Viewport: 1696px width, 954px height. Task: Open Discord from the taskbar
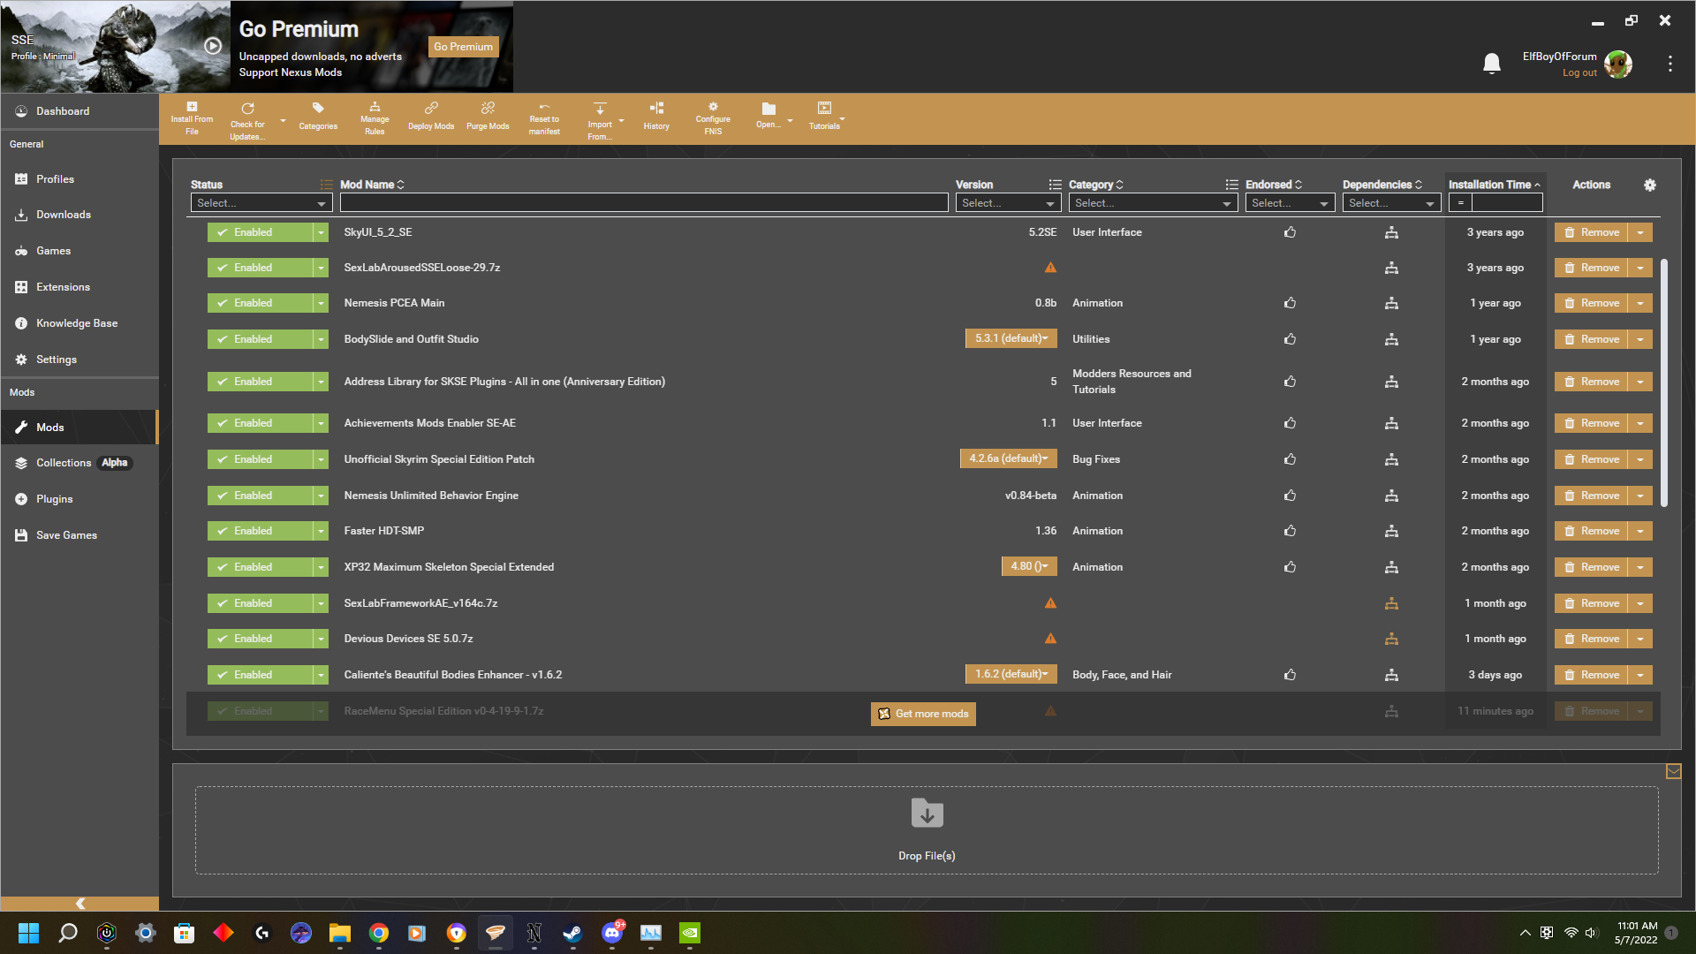(611, 933)
